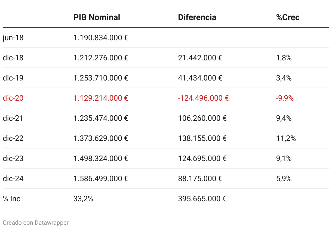
Task: Select the jun-18 row label
Action: click(x=13, y=38)
